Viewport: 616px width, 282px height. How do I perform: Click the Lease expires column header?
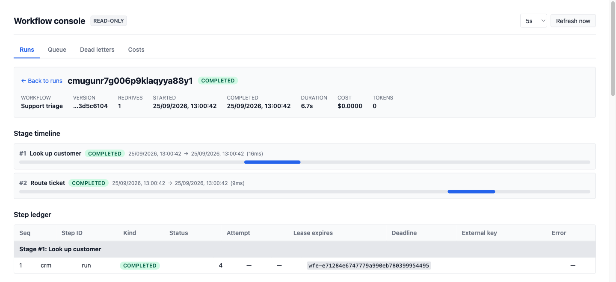pyautogui.click(x=313, y=233)
